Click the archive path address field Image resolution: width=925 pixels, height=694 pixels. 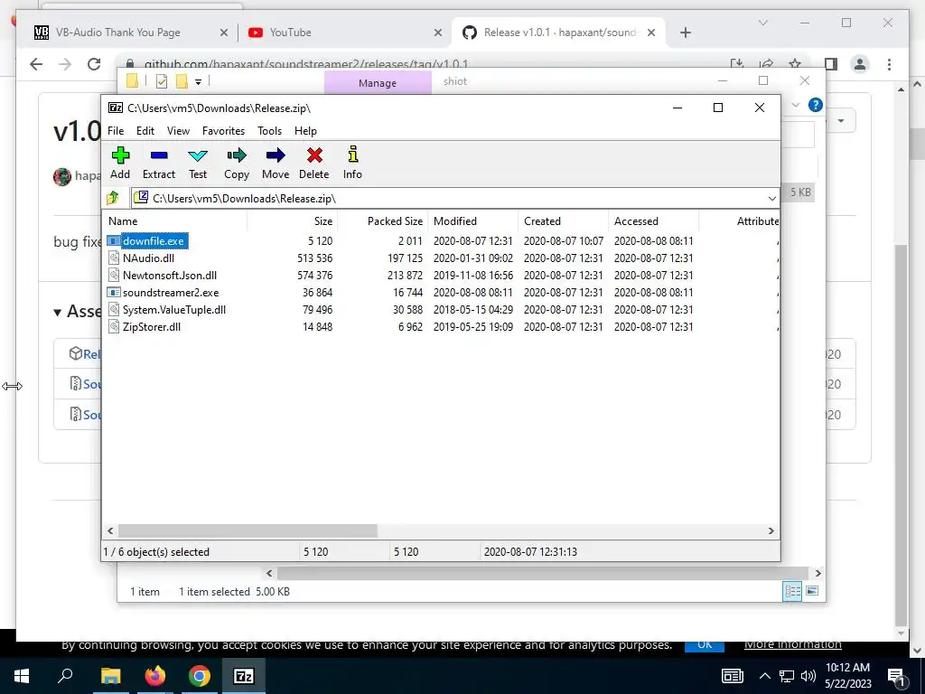[x=448, y=198]
